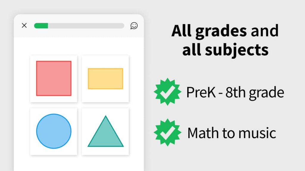Click the word "and" in the heading
305x171 pixels.
click(x=264, y=31)
